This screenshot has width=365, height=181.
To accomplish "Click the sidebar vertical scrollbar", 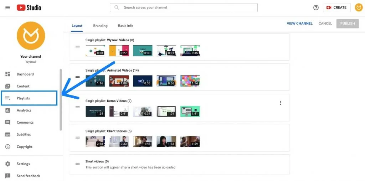I will point(61,99).
